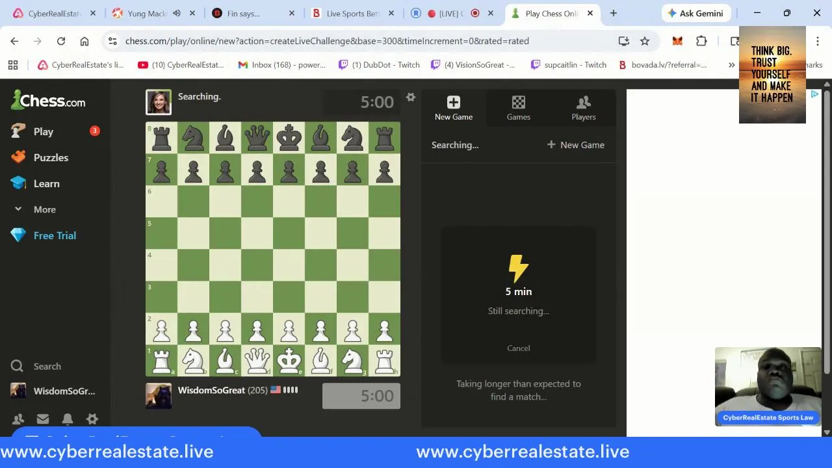Click WisdomSoGreat username below the board
The width and height of the screenshot is (832, 468).
coord(212,390)
